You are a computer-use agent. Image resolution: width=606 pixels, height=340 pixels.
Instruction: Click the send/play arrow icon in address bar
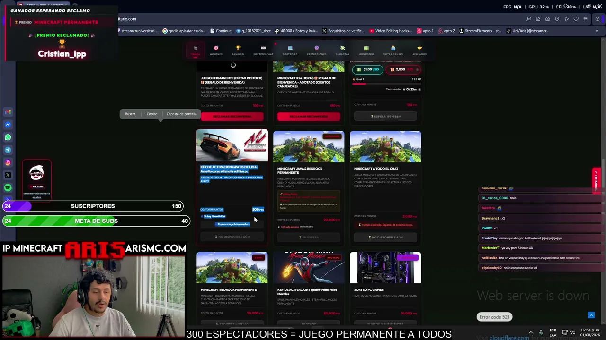567,19
